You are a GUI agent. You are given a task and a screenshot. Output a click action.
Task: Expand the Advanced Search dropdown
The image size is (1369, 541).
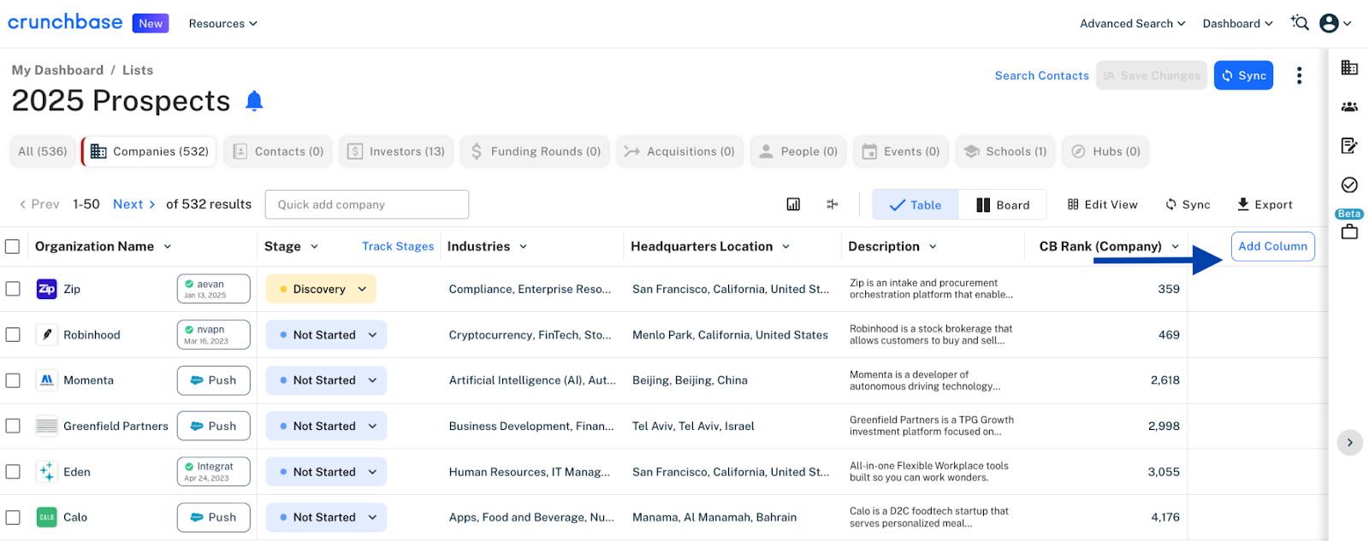(1133, 23)
